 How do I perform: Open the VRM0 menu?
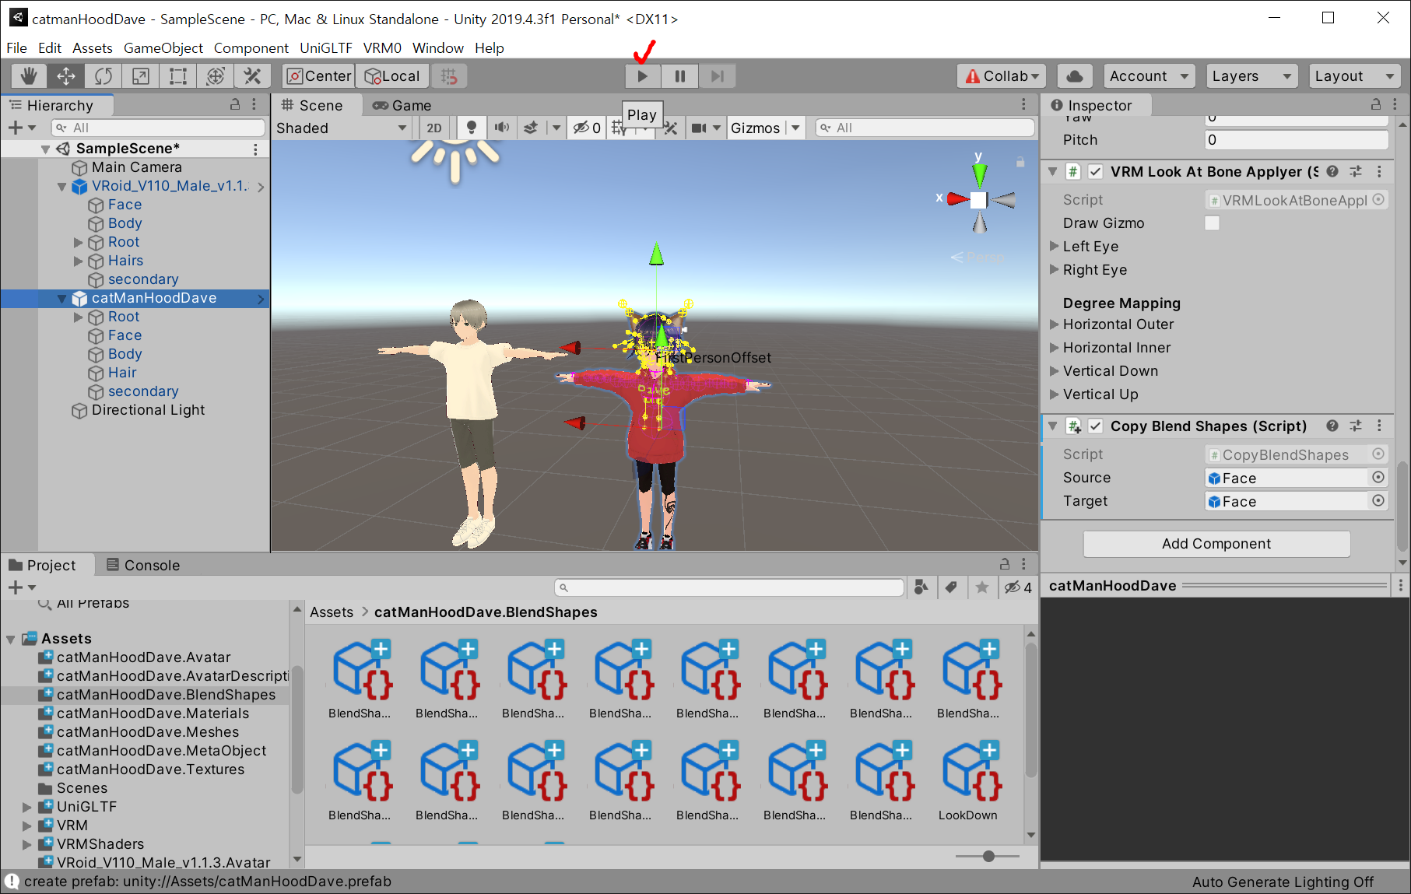coord(382,47)
